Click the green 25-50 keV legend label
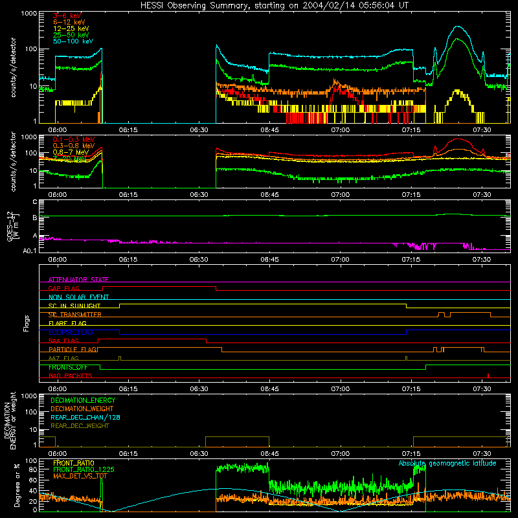The height and width of the screenshot is (518, 518). [x=71, y=35]
